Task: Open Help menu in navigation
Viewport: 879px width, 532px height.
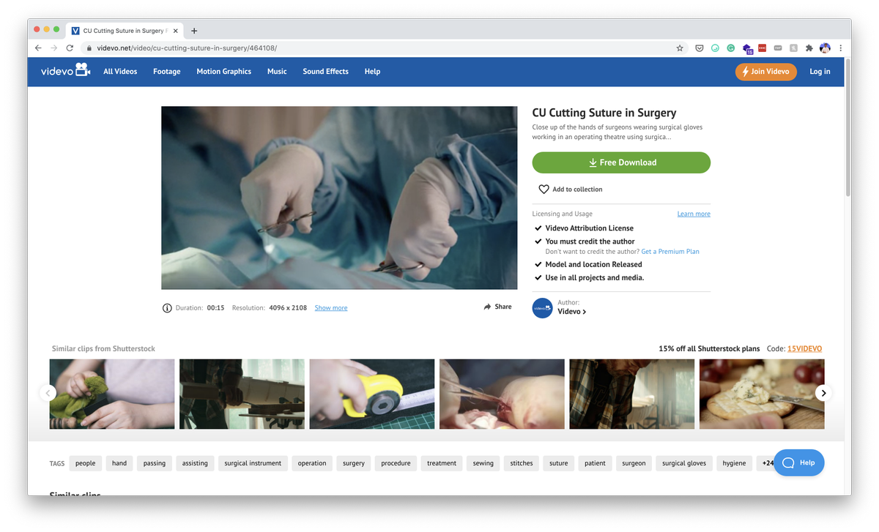Action: pyautogui.click(x=372, y=72)
